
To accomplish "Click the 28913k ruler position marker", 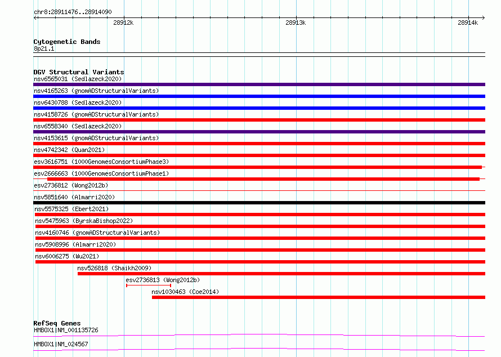I will click(296, 23).
